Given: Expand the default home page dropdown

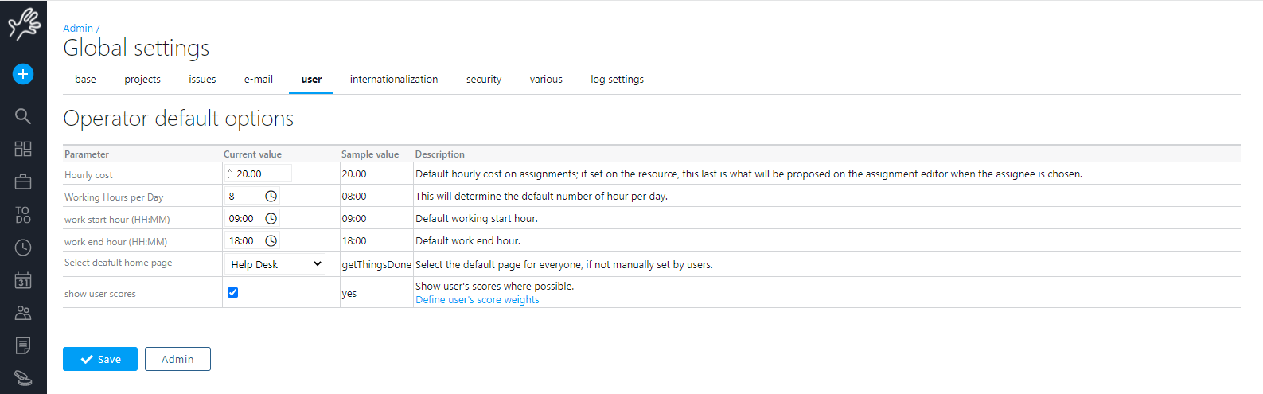Looking at the screenshot, I should pos(275,264).
